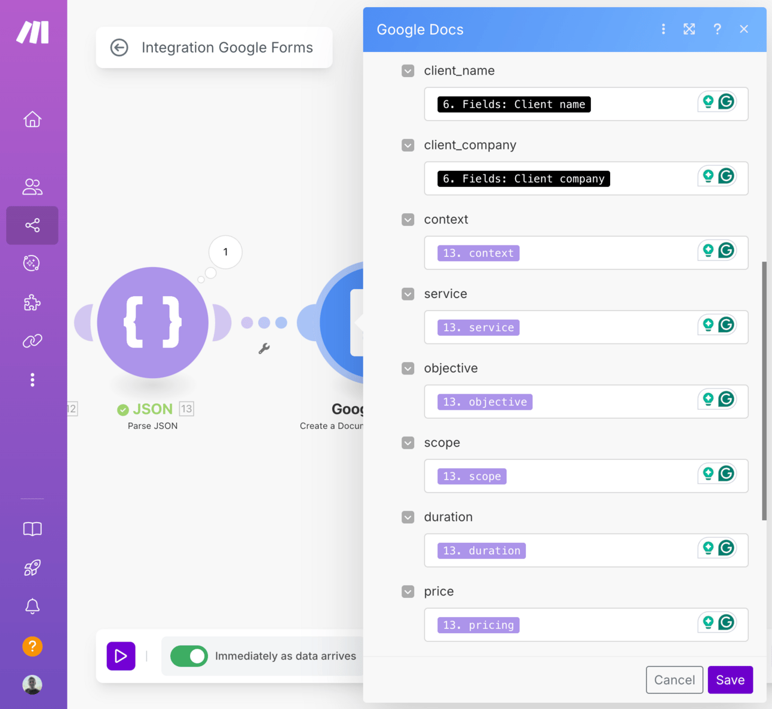Click Grammarly icon in context field
This screenshot has height=709, width=772.
coord(727,250)
